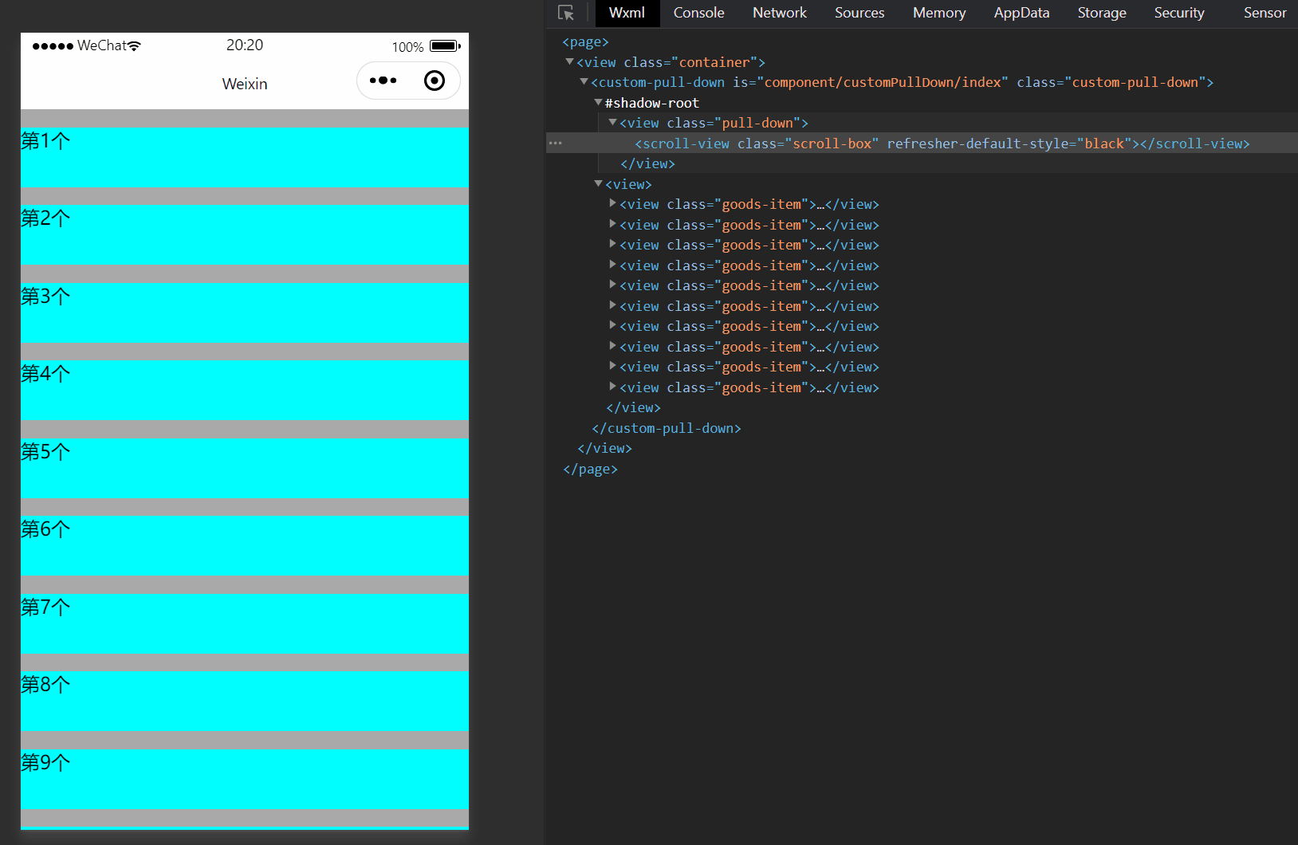Tap the 第5个 item in simulator
The width and height of the screenshot is (1298, 845).
click(244, 469)
